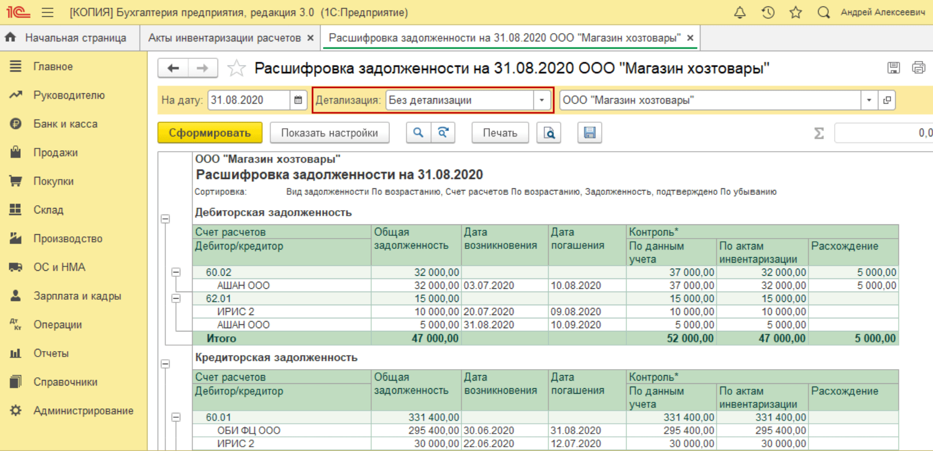The image size is (933, 451).
Task: Click the find magnifier button in toolbar
Action: coord(418,133)
